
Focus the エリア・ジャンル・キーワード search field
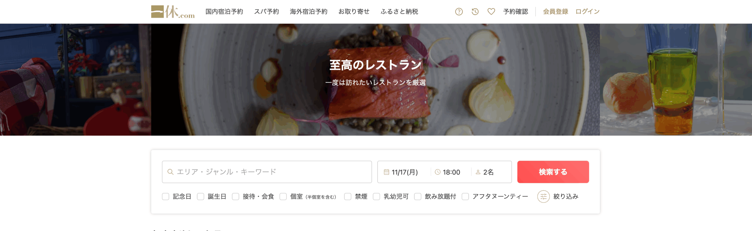[x=267, y=172]
